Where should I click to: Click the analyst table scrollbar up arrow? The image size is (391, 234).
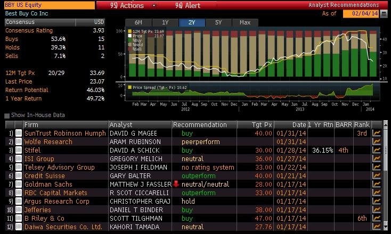click(x=386, y=124)
